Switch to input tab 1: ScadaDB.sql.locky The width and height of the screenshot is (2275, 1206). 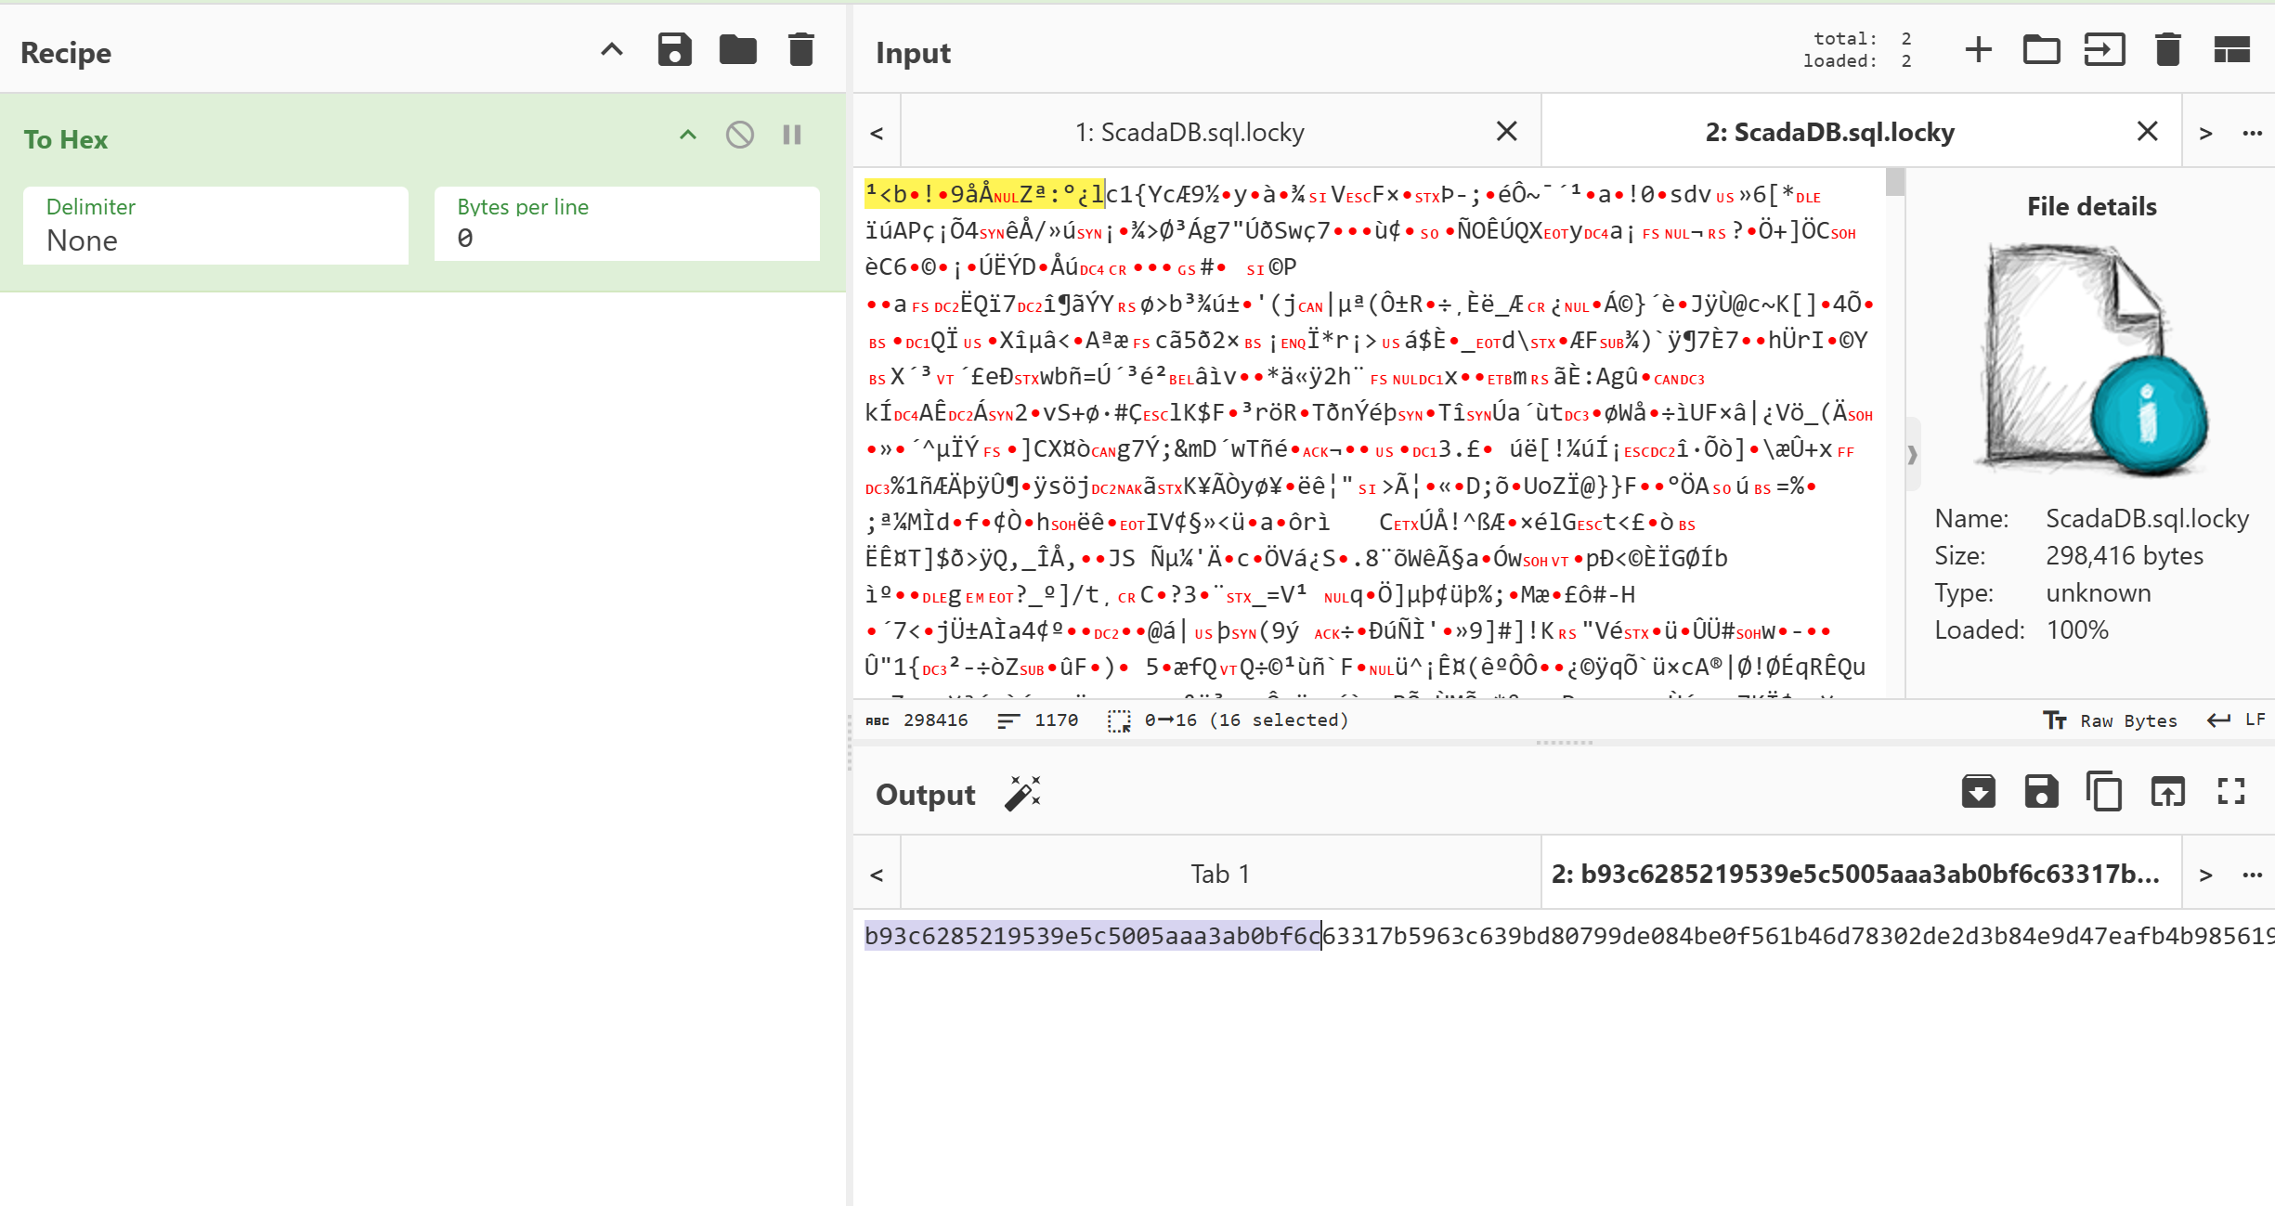pos(1189,133)
